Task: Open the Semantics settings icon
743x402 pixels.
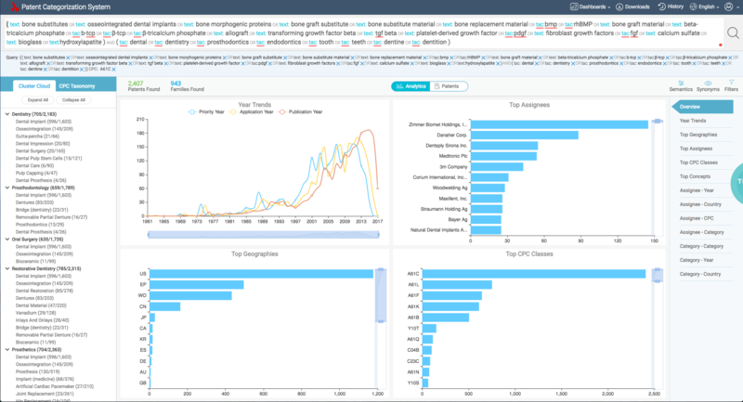Action: pos(681,82)
